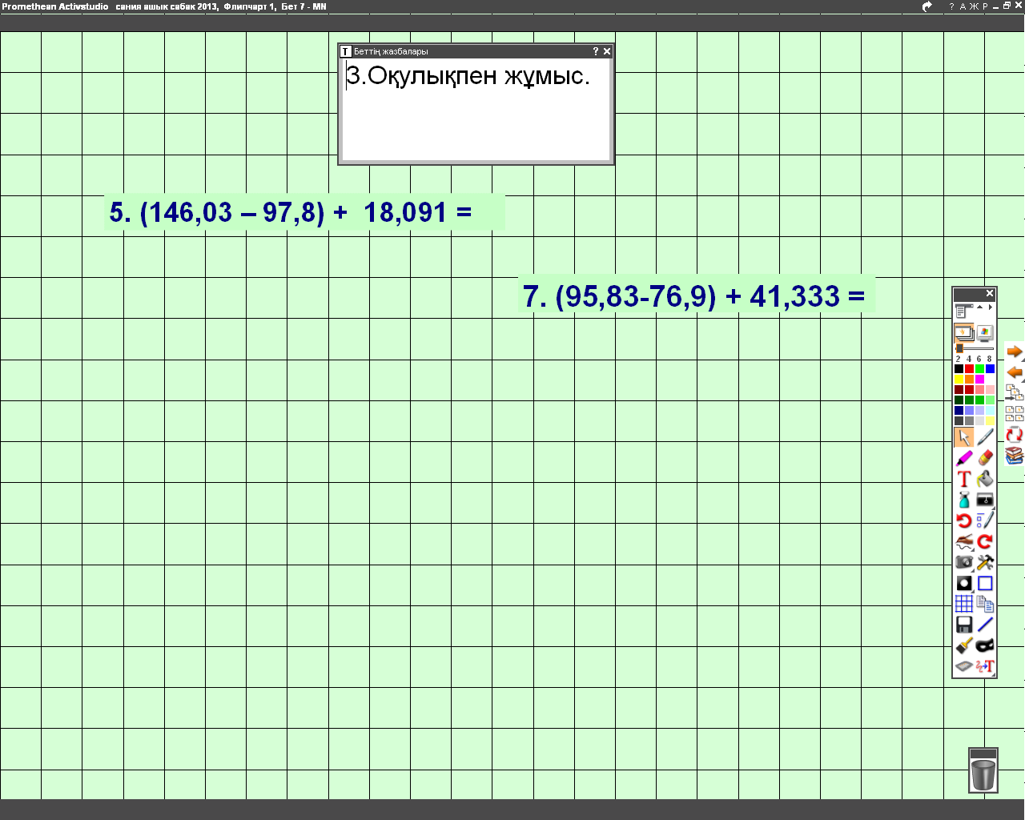This screenshot has width=1025, height=820.
Task: Activate the Eraser tool
Action: pos(985,458)
